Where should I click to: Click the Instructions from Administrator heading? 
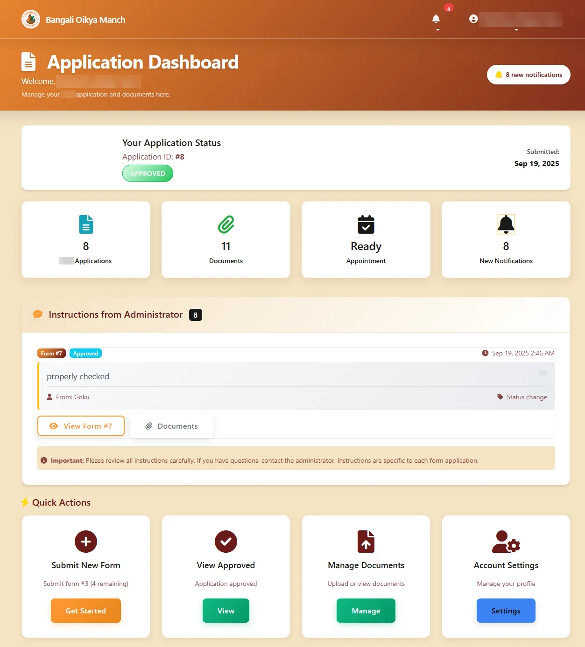[116, 314]
